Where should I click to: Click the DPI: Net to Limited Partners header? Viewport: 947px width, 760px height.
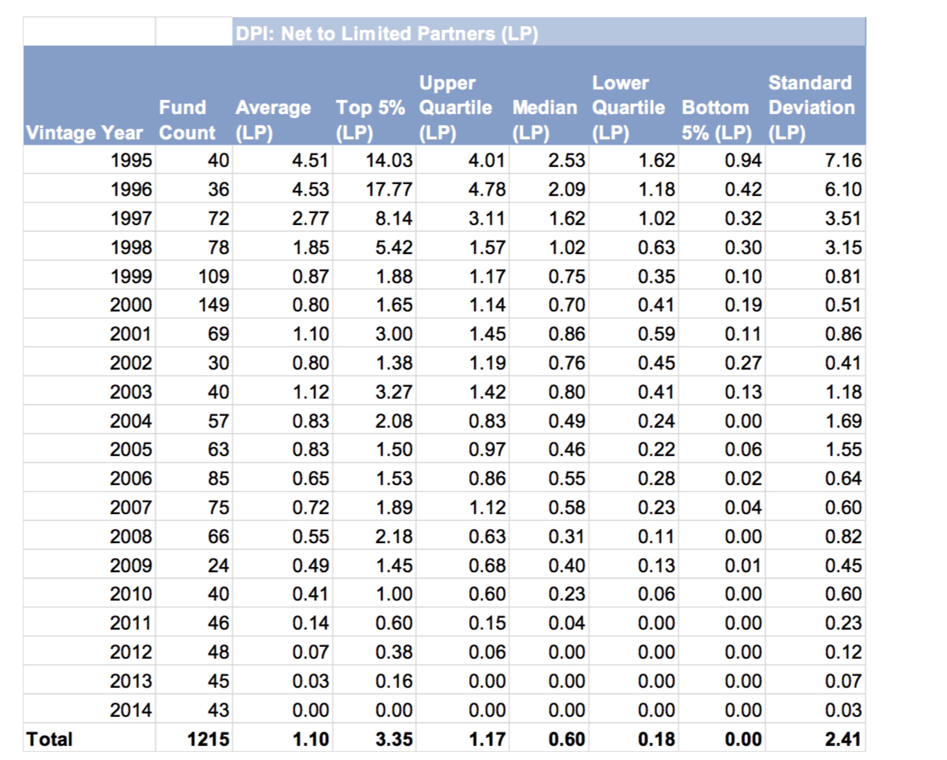(387, 34)
